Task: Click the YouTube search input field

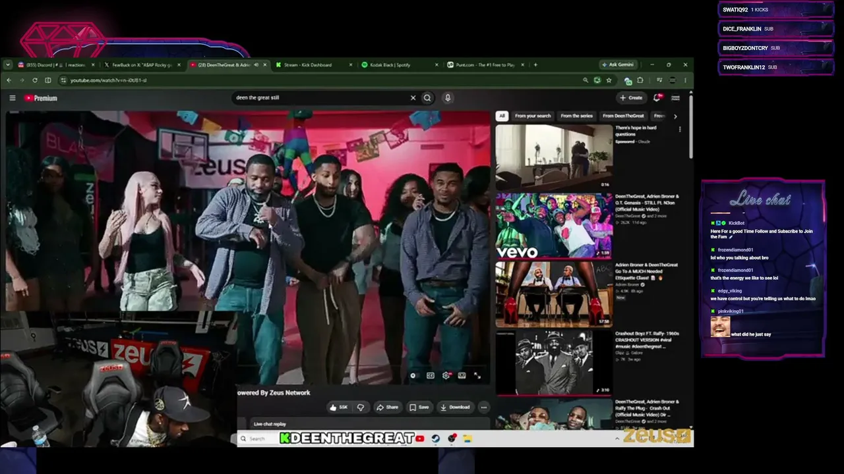Action: (320, 98)
